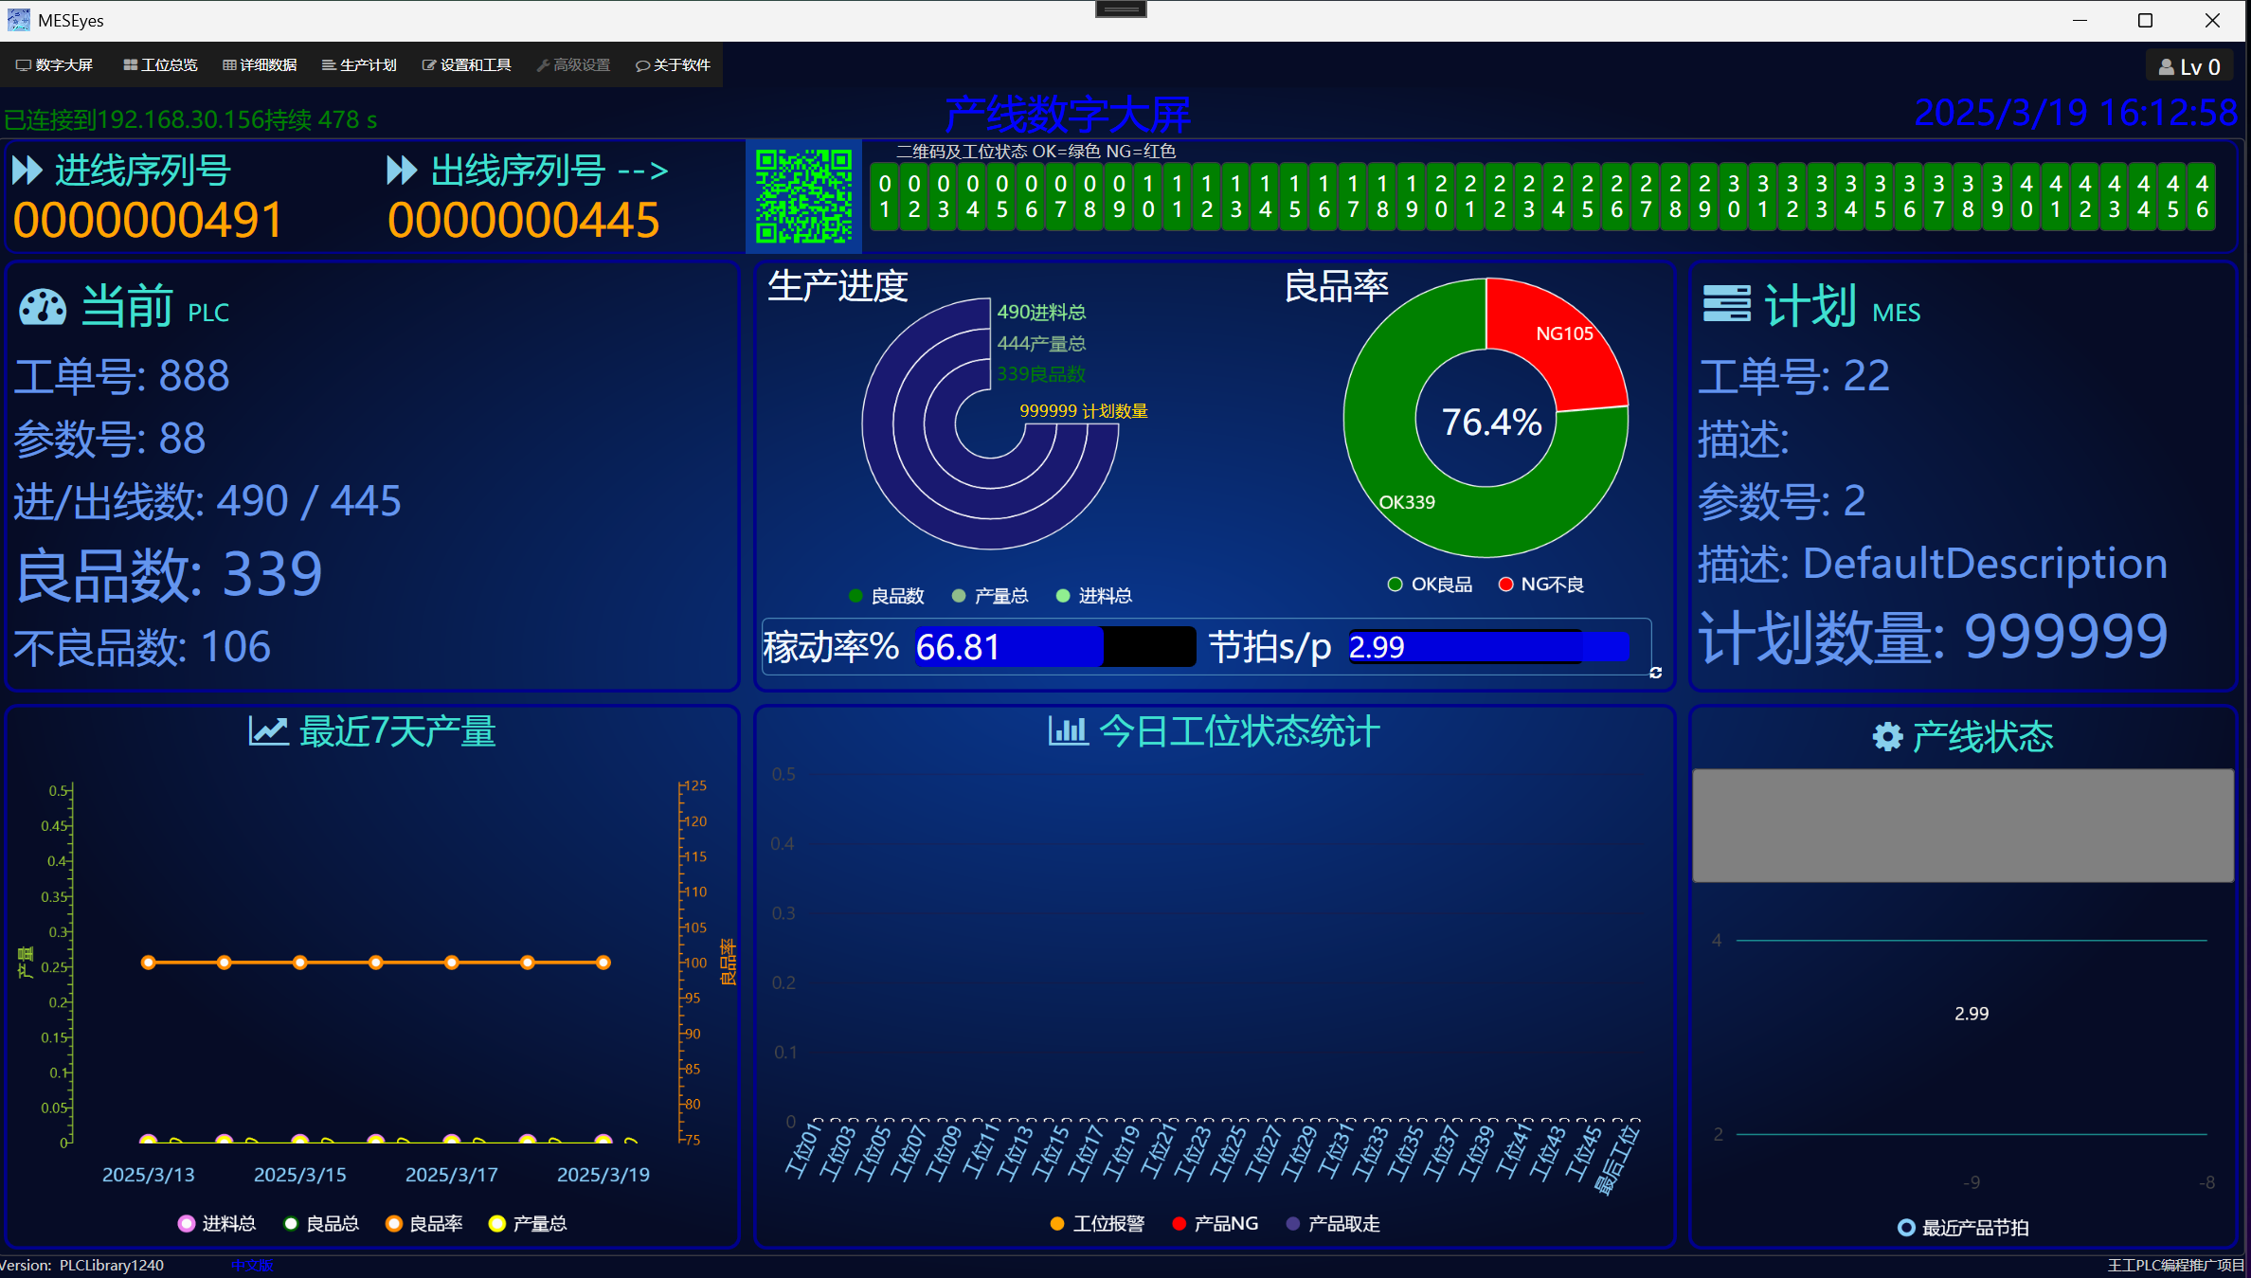Click the double-arrow icon beside 出线序列号
Viewport: 2251px width, 1278px height.
click(x=403, y=171)
